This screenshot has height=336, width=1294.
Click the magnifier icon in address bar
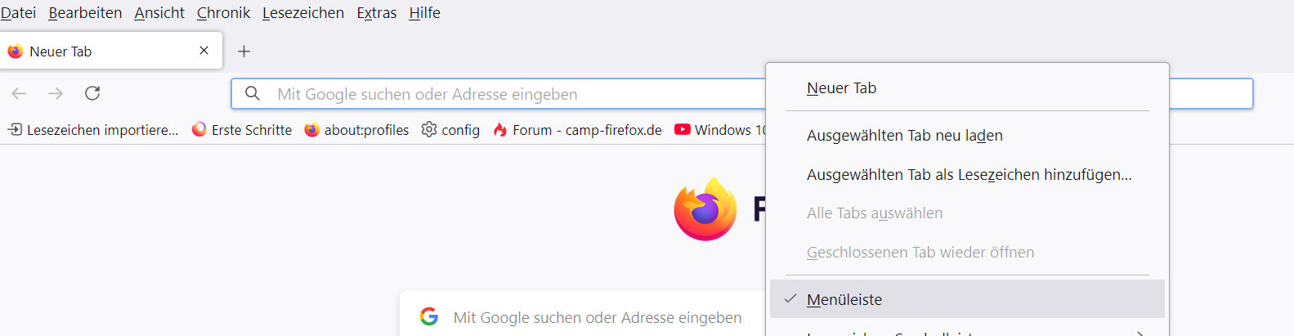pyautogui.click(x=253, y=94)
